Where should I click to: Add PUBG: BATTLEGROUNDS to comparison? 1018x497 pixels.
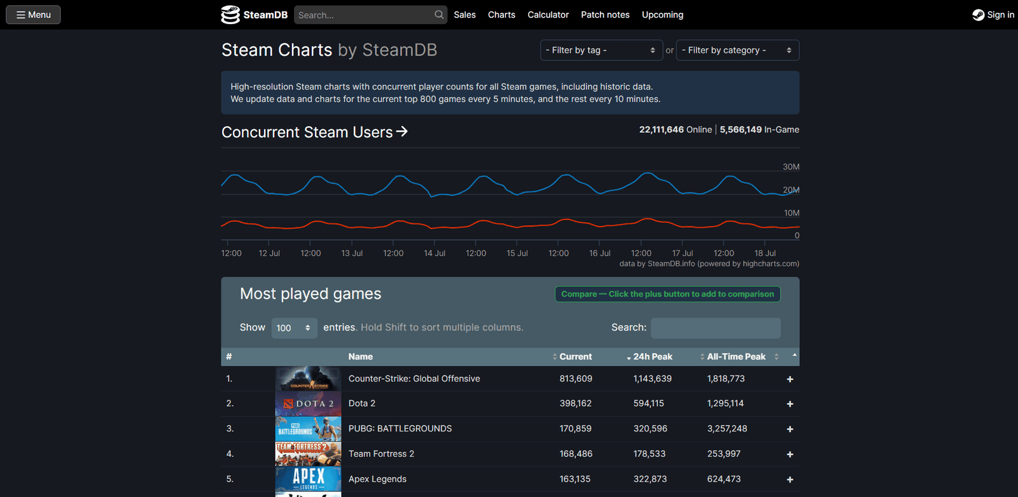point(790,430)
